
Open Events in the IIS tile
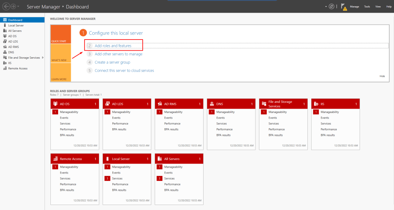point(325,118)
